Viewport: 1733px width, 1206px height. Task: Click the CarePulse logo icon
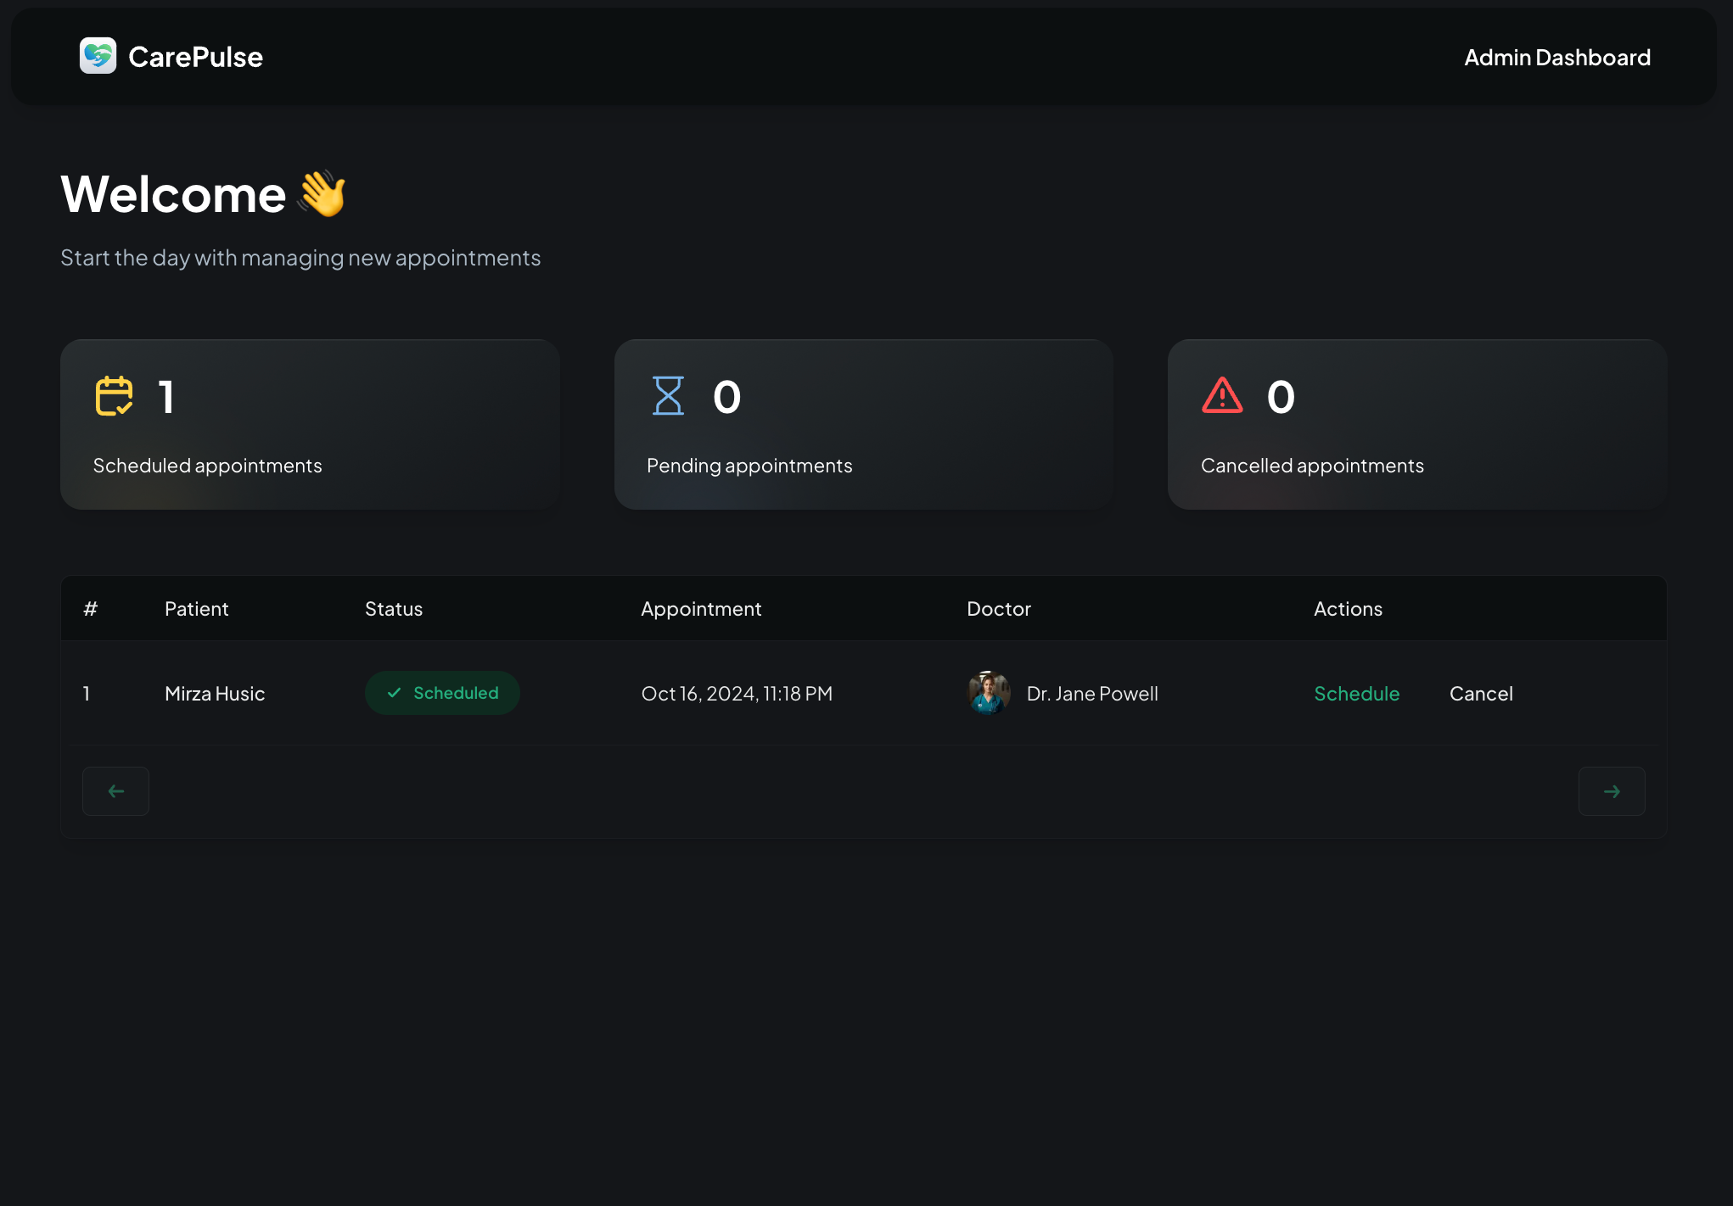98,56
